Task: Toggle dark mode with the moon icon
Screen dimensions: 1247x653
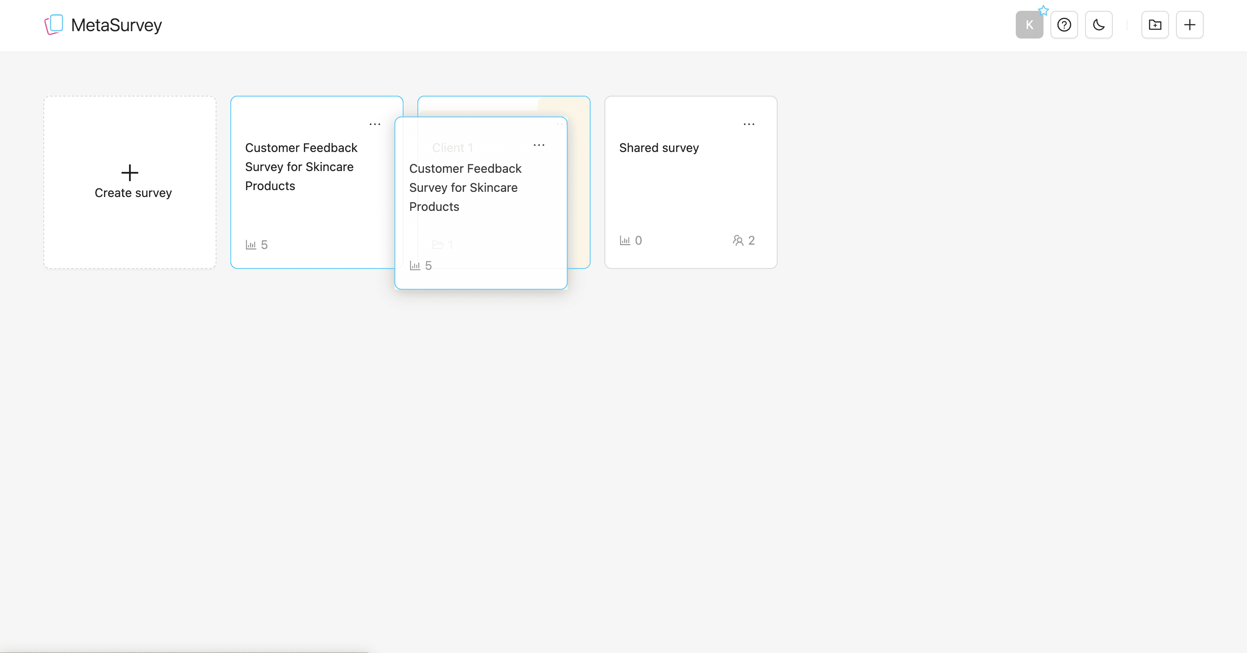Action: point(1099,25)
